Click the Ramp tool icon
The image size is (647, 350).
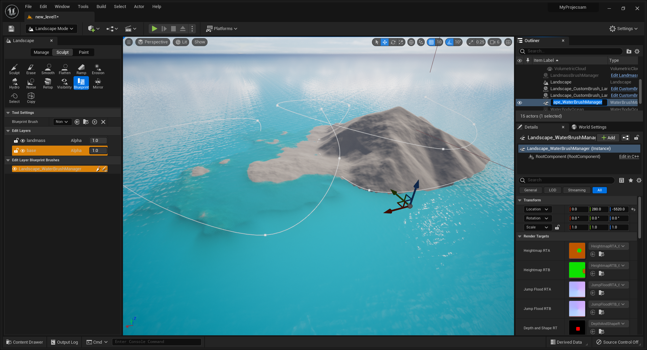coord(81,69)
